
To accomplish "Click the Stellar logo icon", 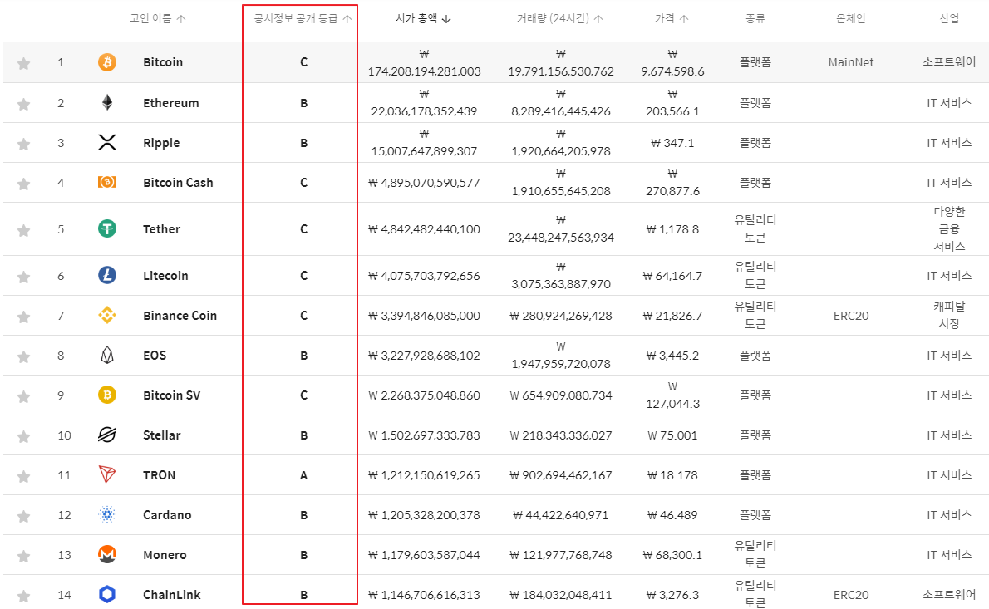I will [x=107, y=435].
